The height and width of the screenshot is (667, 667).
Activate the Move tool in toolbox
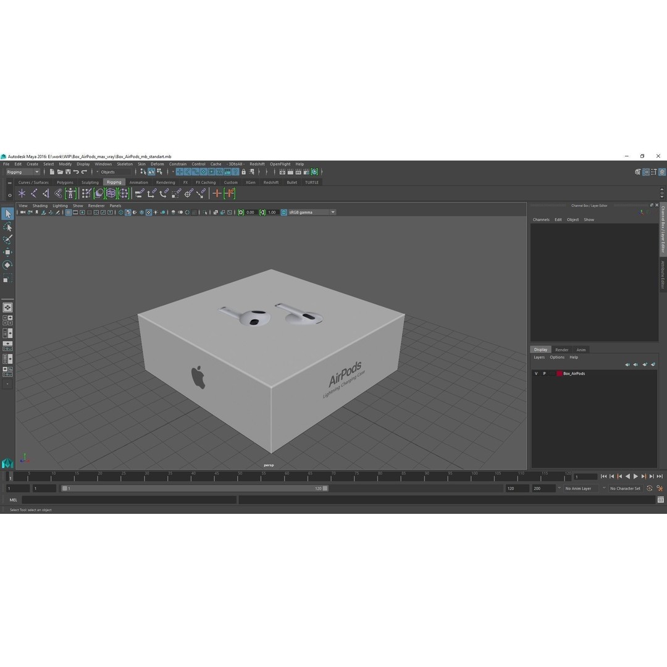click(x=7, y=252)
